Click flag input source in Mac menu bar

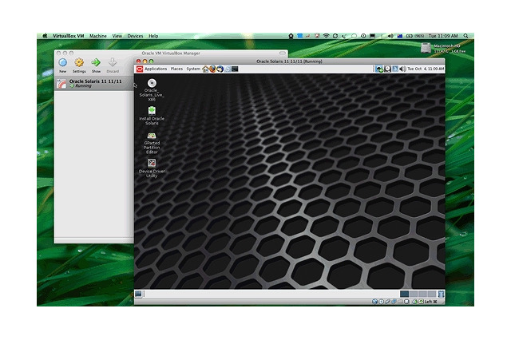400,36
